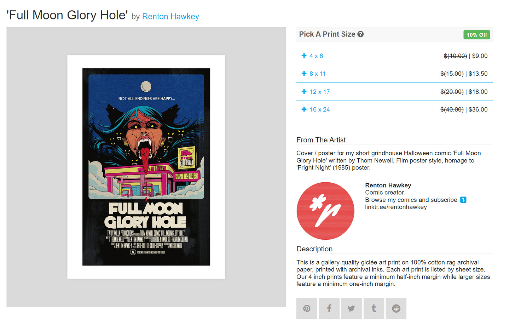Click the plus icon next to 4 x 6

pyautogui.click(x=304, y=56)
